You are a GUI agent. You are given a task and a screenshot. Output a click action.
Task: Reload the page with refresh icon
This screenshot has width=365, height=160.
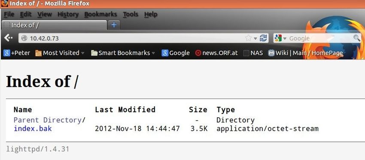263,38
